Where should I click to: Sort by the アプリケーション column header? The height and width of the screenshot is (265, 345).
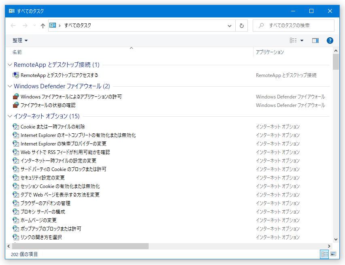pos(270,52)
